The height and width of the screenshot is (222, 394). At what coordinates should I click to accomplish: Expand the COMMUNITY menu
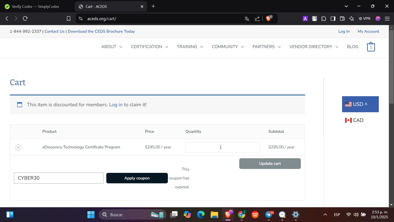(228, 47)
